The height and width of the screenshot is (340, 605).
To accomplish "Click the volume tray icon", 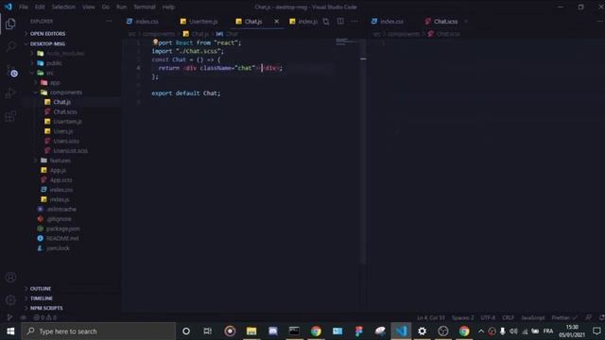I will [513, 331].
